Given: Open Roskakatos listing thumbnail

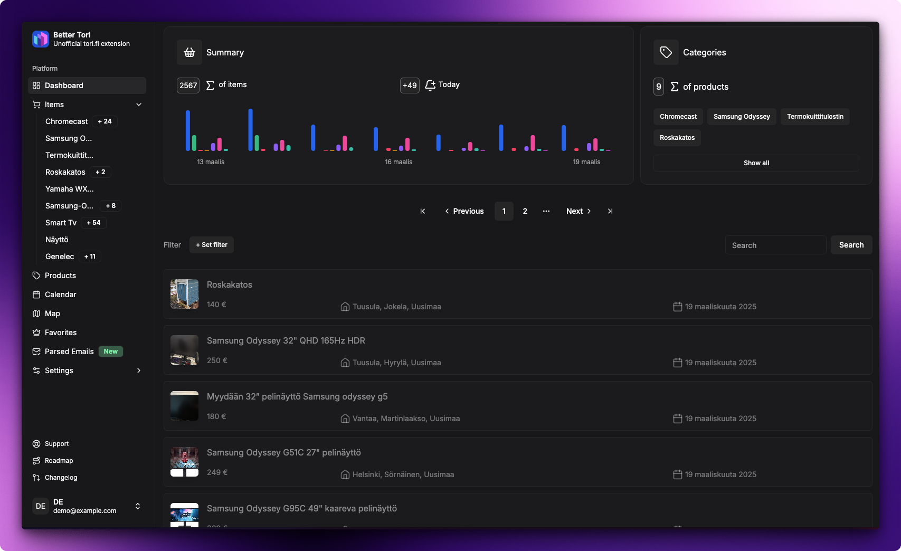Looking at the screenshot, I should [x=184, y=294].
